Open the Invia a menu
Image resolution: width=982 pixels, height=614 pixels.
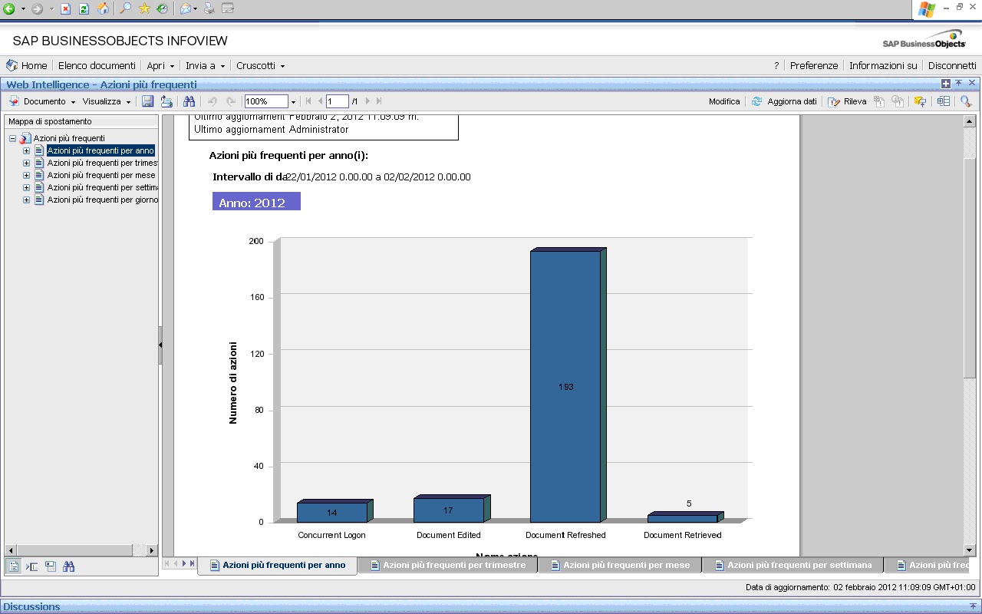pyautogui.click(x=202, y=65)
